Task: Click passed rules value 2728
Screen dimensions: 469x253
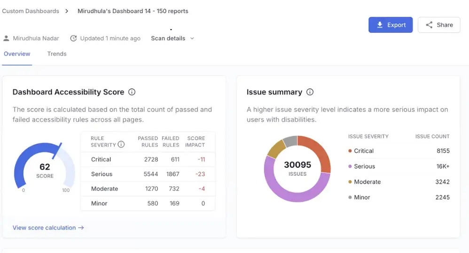Action: (x=151, y=159)
